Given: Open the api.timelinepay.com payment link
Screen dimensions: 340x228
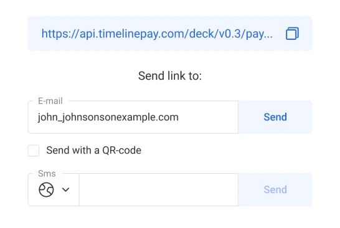Looking at the screenshot, I should [157, 34].
